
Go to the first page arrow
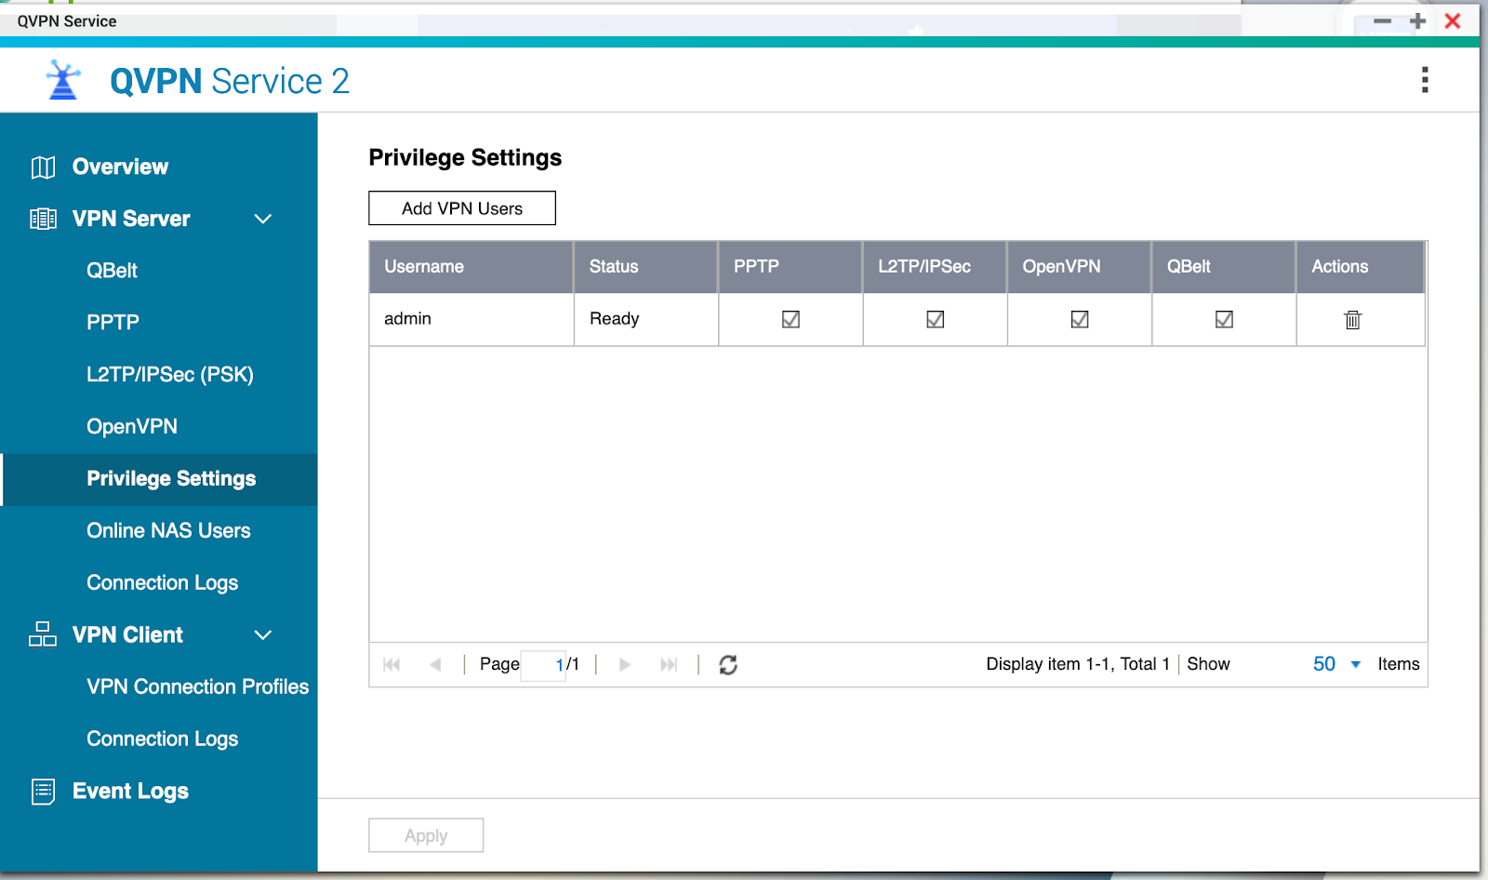392,665
